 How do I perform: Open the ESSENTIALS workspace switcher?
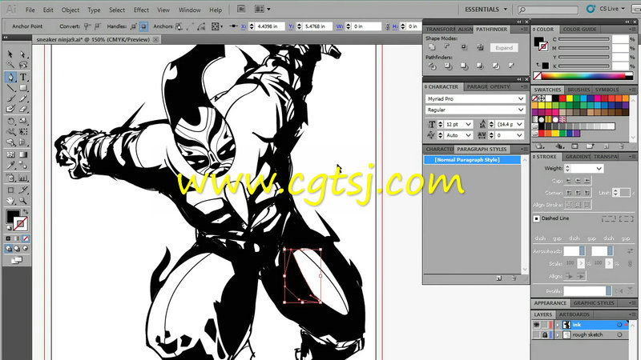coord(486,9)
